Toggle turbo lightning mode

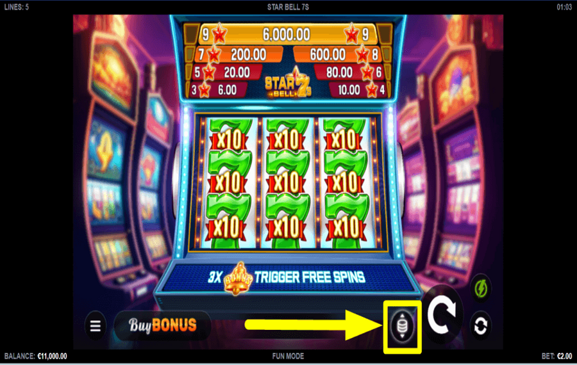(x=481, y=289)
